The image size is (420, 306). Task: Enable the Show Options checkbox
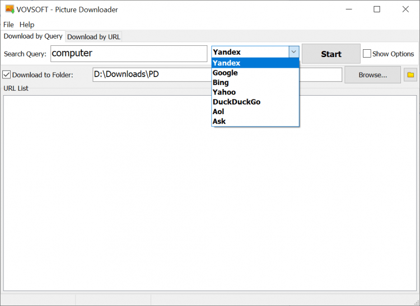(x=367, y=54)
